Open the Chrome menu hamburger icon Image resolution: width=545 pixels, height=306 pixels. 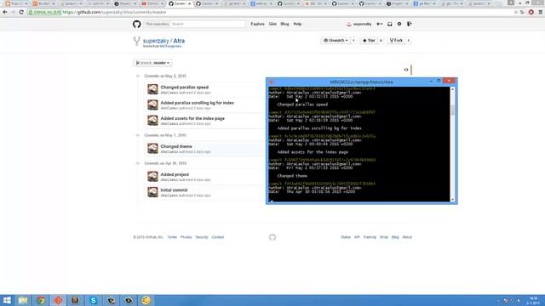541,12
